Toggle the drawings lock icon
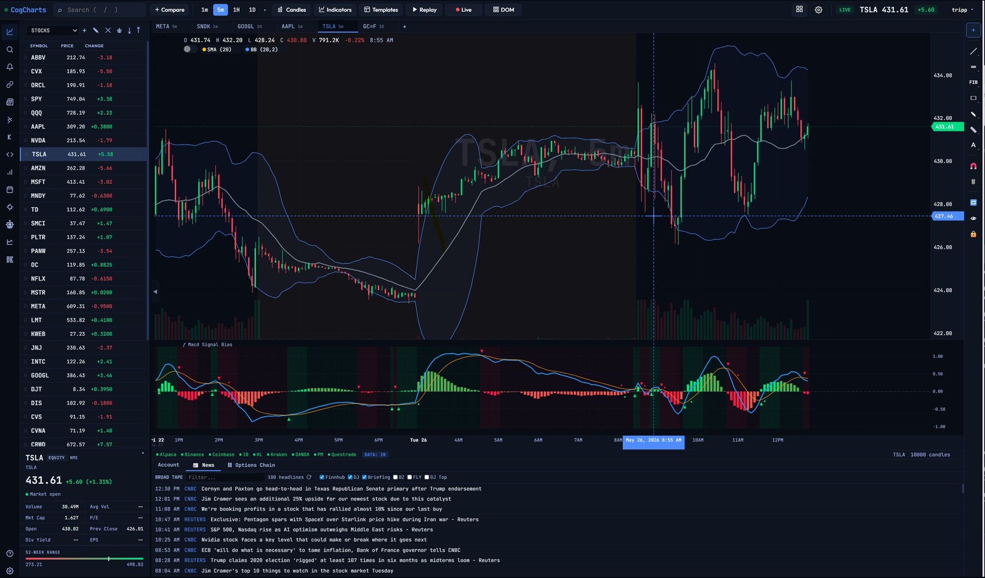Viewport: 985px width, 578px height. pos(973,234)
